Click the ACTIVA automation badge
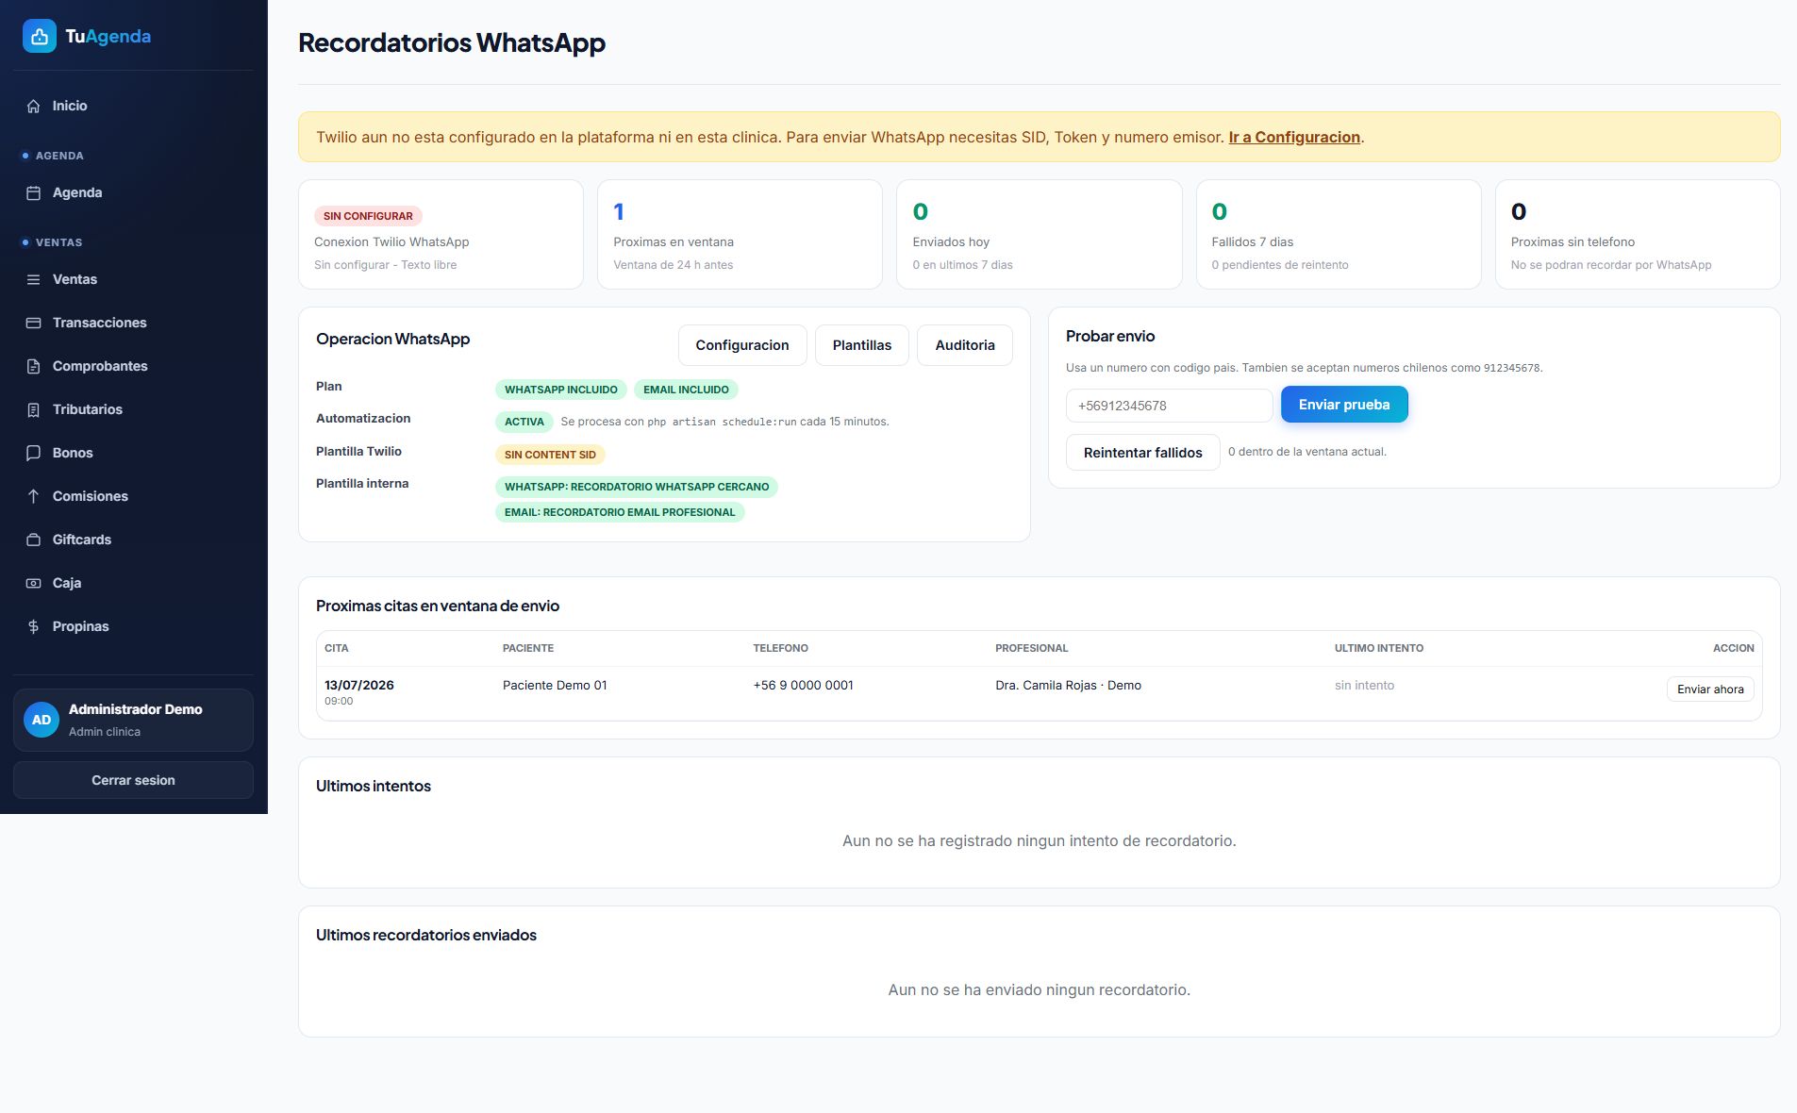Viewport: 1797px width, 1113px height. [x=524, y=422]
